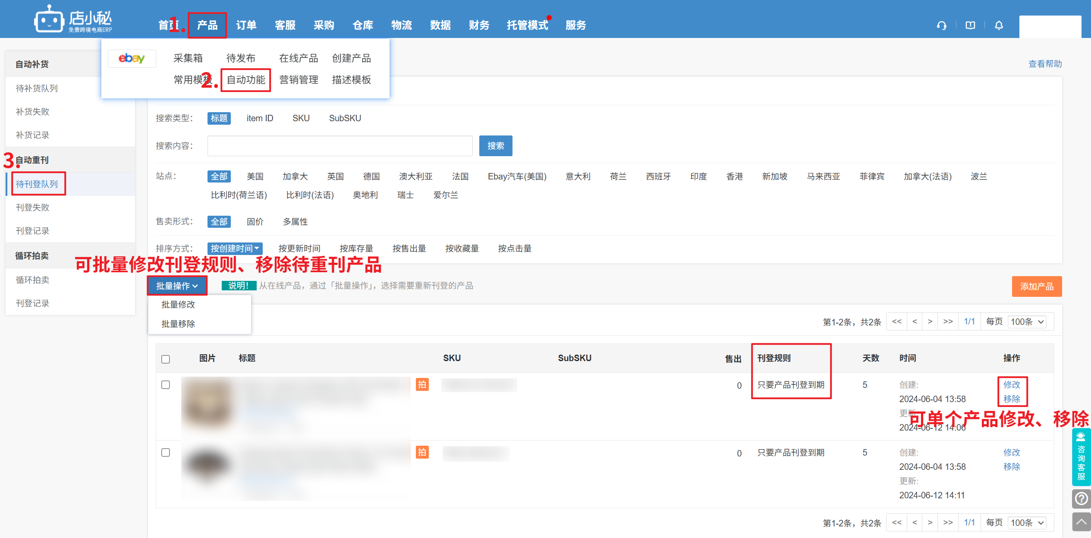Open the bell notifications icon

999,25
